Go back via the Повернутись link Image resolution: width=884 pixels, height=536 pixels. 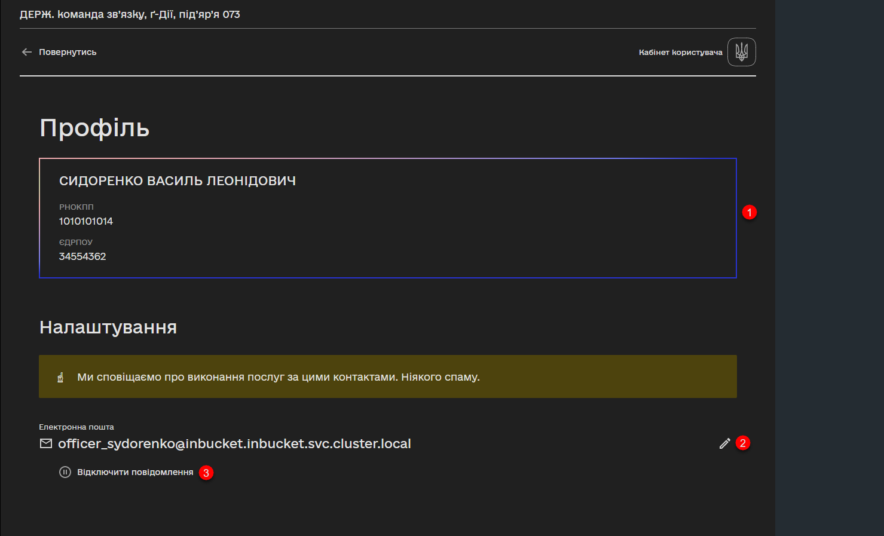68,52
